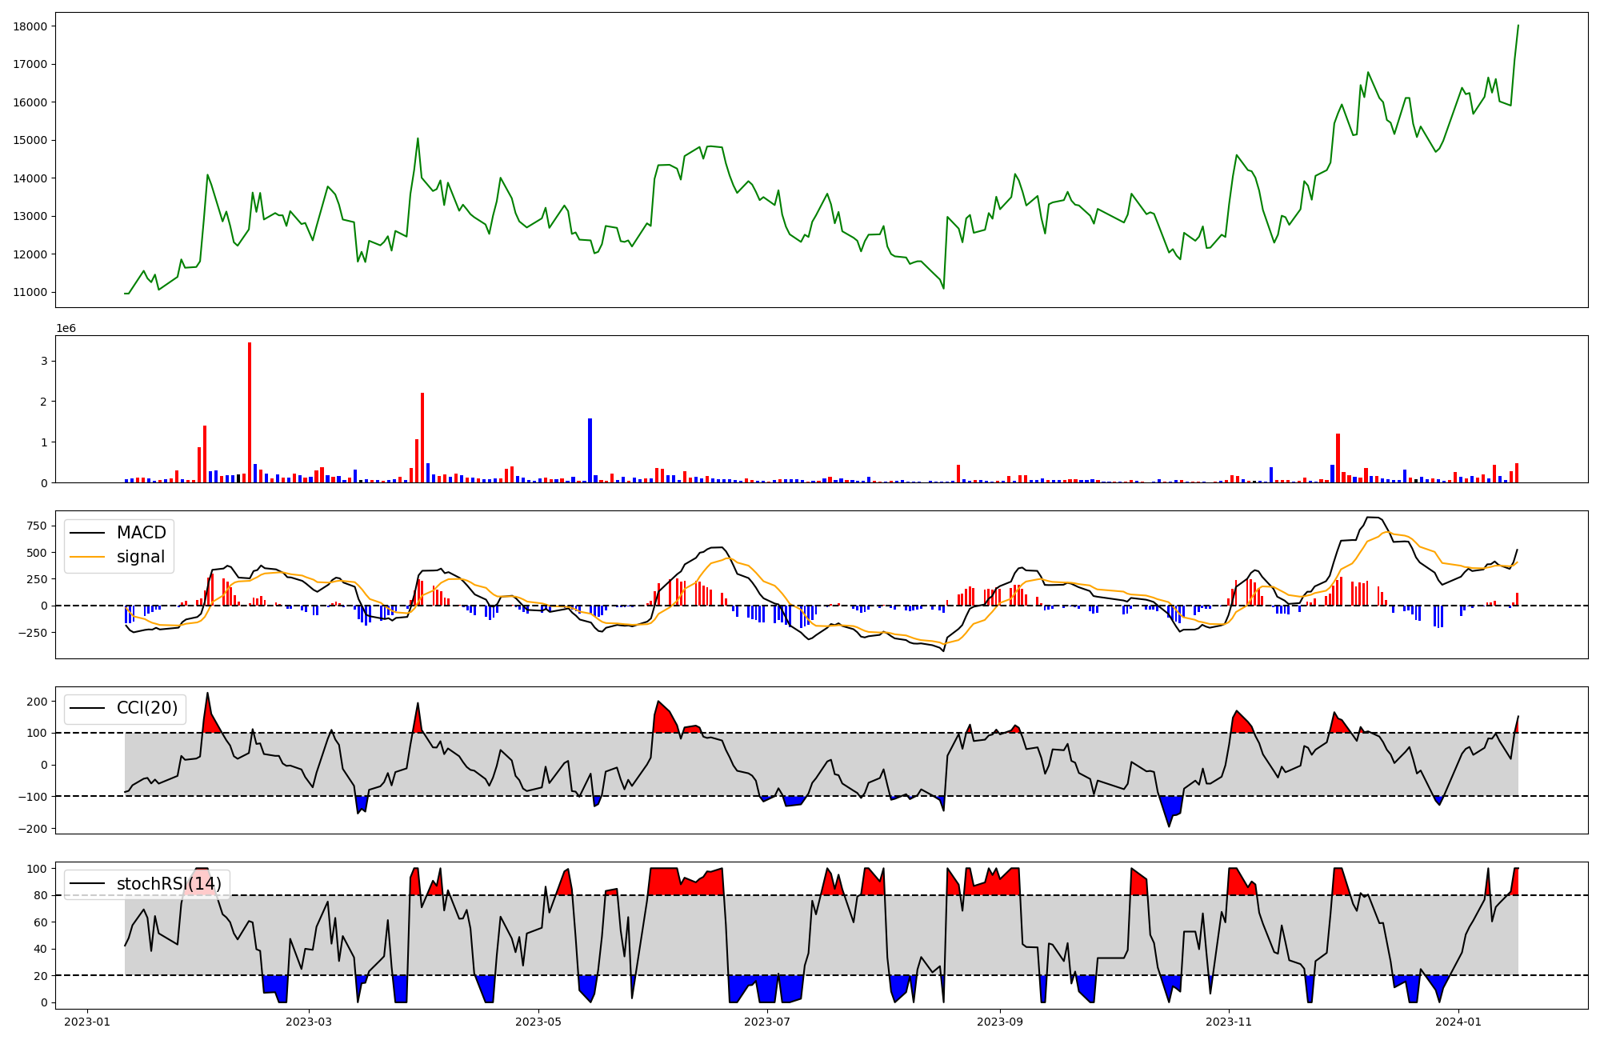
Task: Select the stochRSI(14) legend entry
Action: (169, 884)
